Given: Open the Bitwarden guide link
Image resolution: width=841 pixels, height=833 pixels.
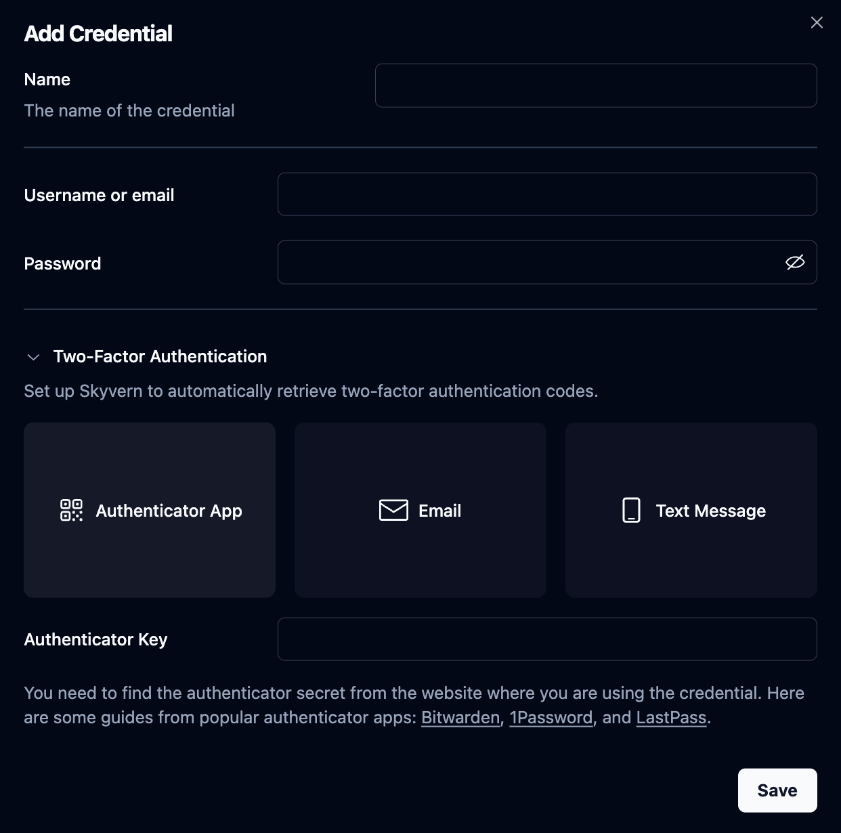Looking at the screenshot, I should 460,717.
